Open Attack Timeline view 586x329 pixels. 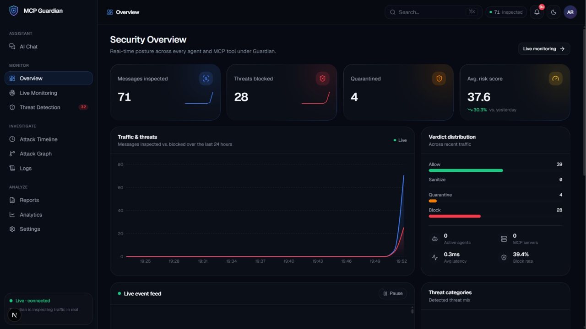click(x=49, y=139)
